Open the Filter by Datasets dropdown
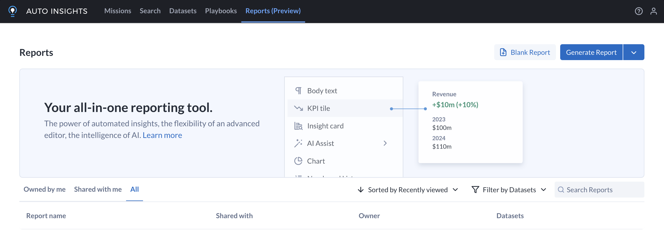 click(509, 190)
